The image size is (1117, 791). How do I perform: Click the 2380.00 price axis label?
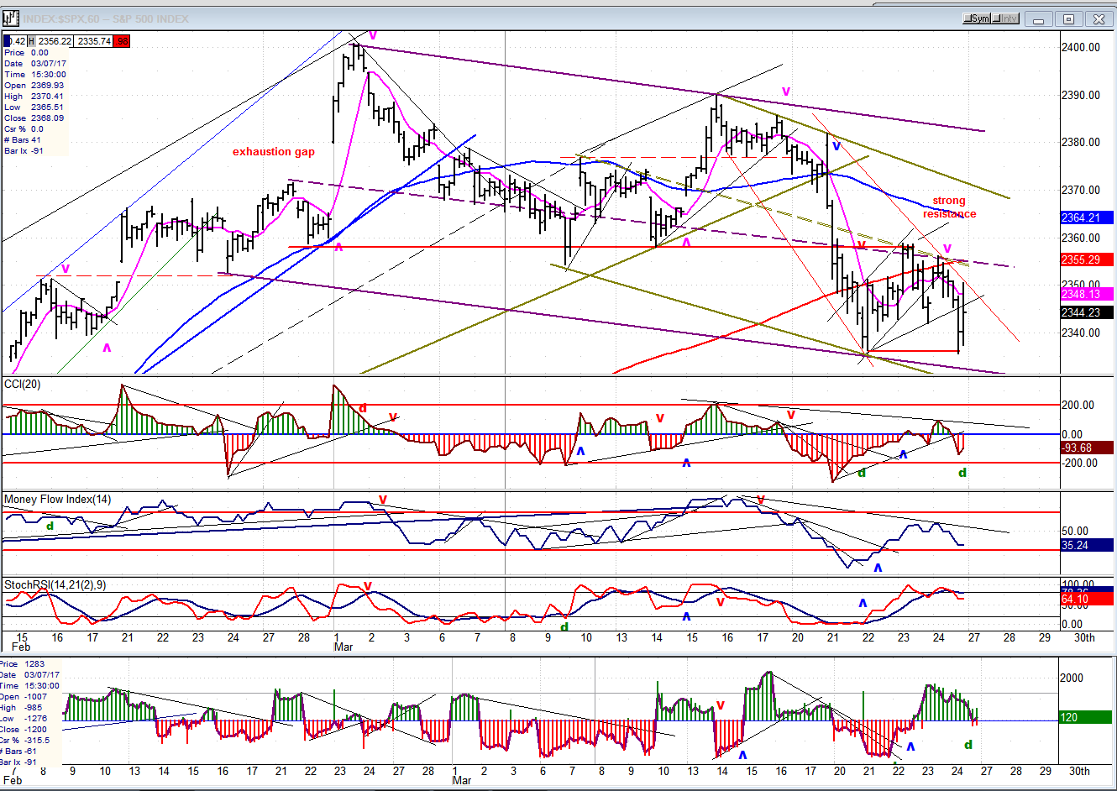[1081, 142]
